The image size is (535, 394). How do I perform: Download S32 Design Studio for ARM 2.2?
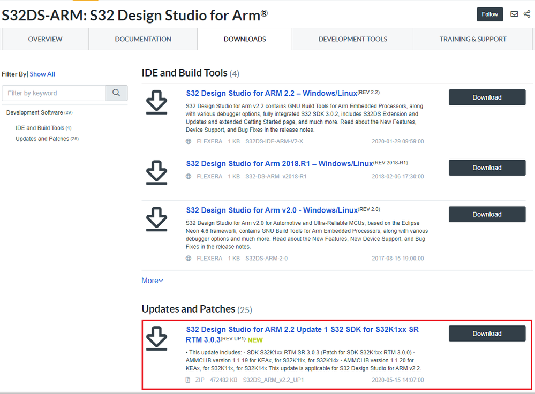[487, 97]
